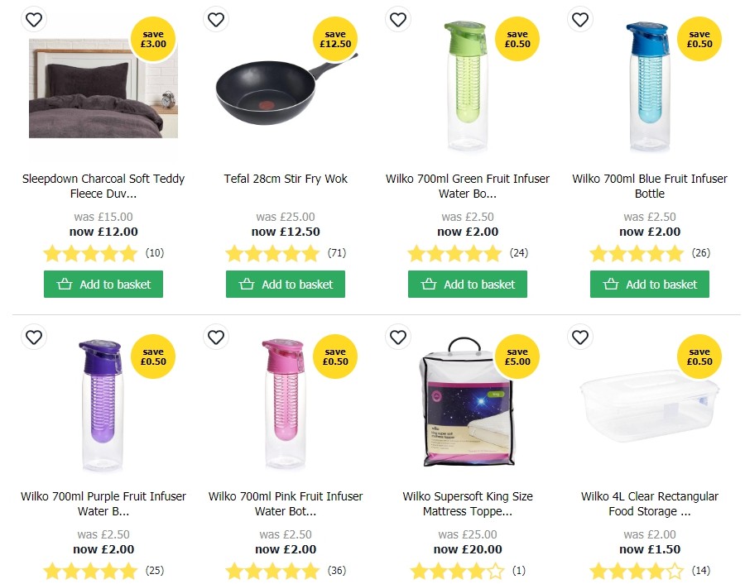
Task: Add Tefal 28cm Stir Fry Wok to basket
Action: click(285, 284)
